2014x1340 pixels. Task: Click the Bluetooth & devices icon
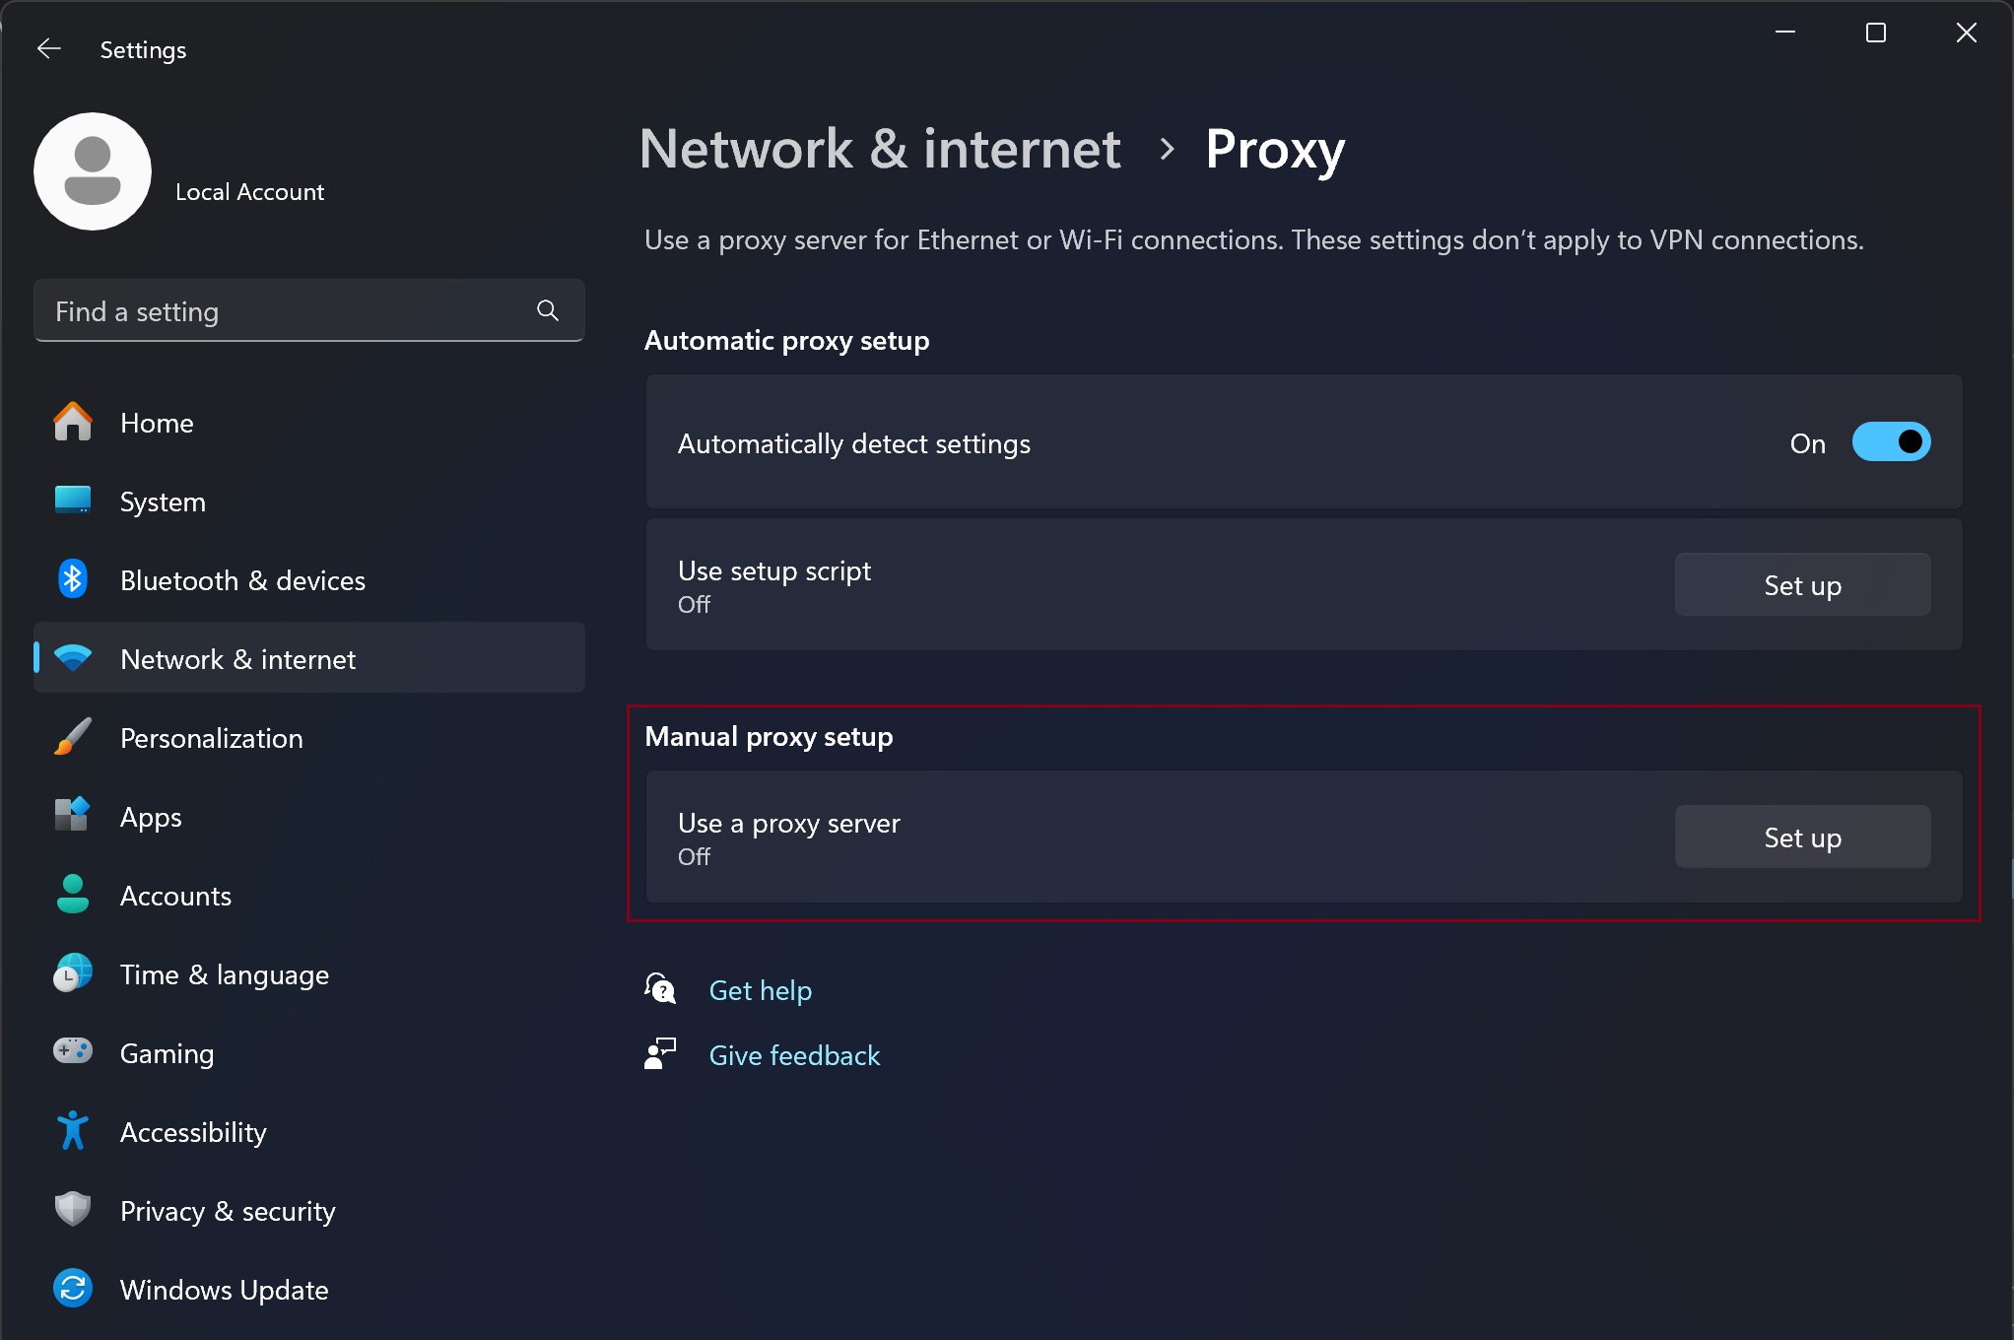click(x=72, y=580)
